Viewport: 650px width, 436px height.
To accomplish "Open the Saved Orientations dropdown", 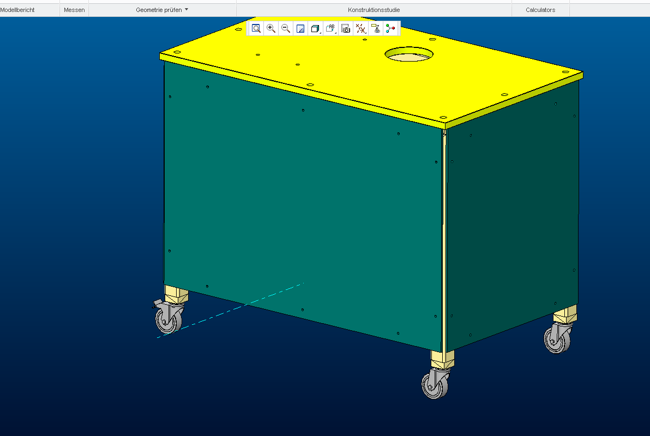I will click(330, 29).
